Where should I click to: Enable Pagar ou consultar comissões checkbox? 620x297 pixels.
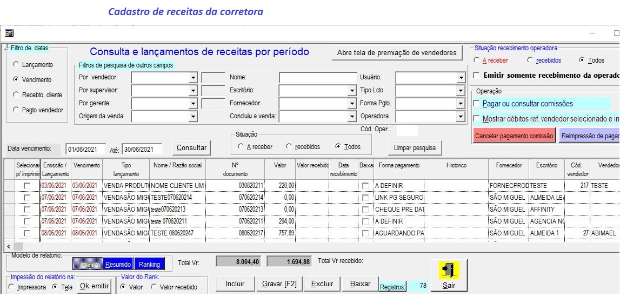pyautogui.click(x=476, y=104)
